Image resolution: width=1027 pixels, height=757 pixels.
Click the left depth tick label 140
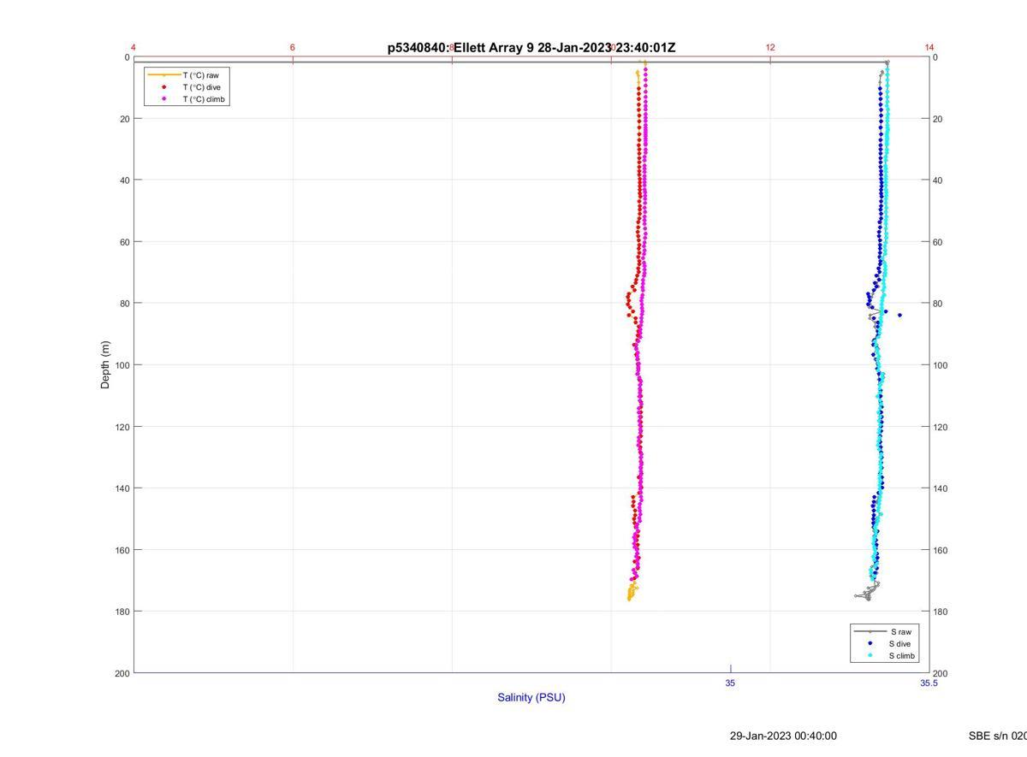pyautogui.click(x=122, y=488)
